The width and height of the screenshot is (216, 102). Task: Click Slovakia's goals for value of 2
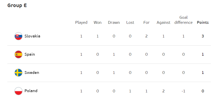146,36
